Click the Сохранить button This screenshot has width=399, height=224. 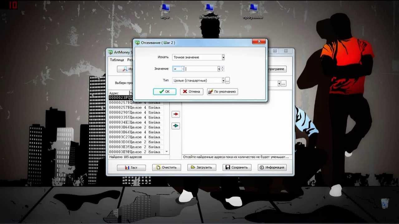237,167
